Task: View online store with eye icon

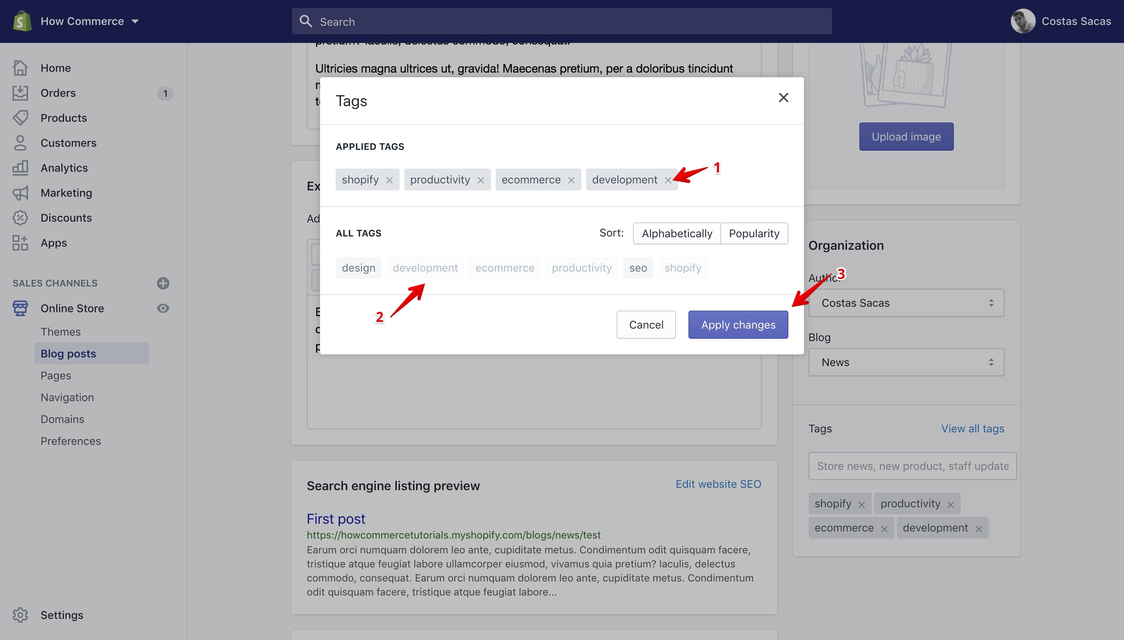Action: tap(163, 308)
